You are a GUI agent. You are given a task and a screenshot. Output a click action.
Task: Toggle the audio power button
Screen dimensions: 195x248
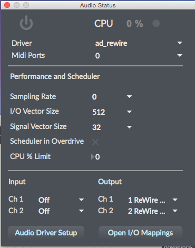tap(26, 23)
